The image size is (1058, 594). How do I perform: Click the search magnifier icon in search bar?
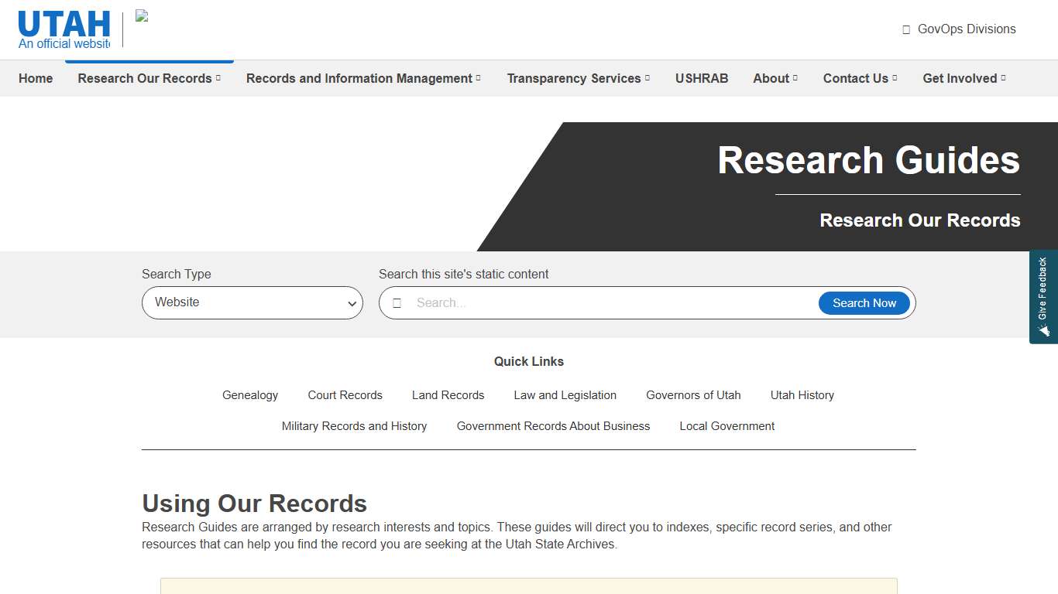tap(397, 302)
